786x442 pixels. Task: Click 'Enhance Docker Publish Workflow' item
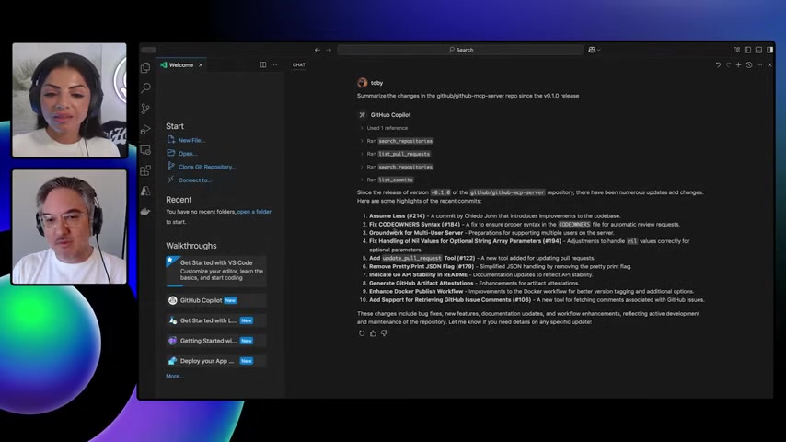(x=416, y=291)
